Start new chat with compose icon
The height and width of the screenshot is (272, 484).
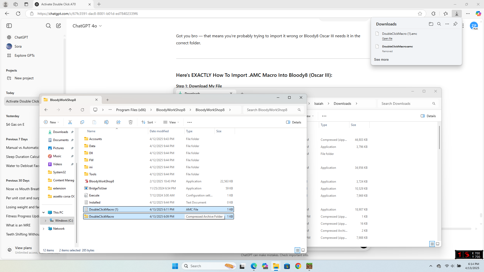tap(58, 26)
